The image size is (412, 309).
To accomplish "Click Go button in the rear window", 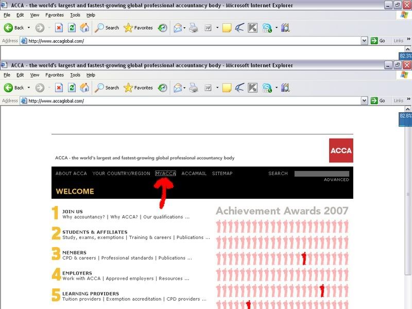I will tap(378, 41).
